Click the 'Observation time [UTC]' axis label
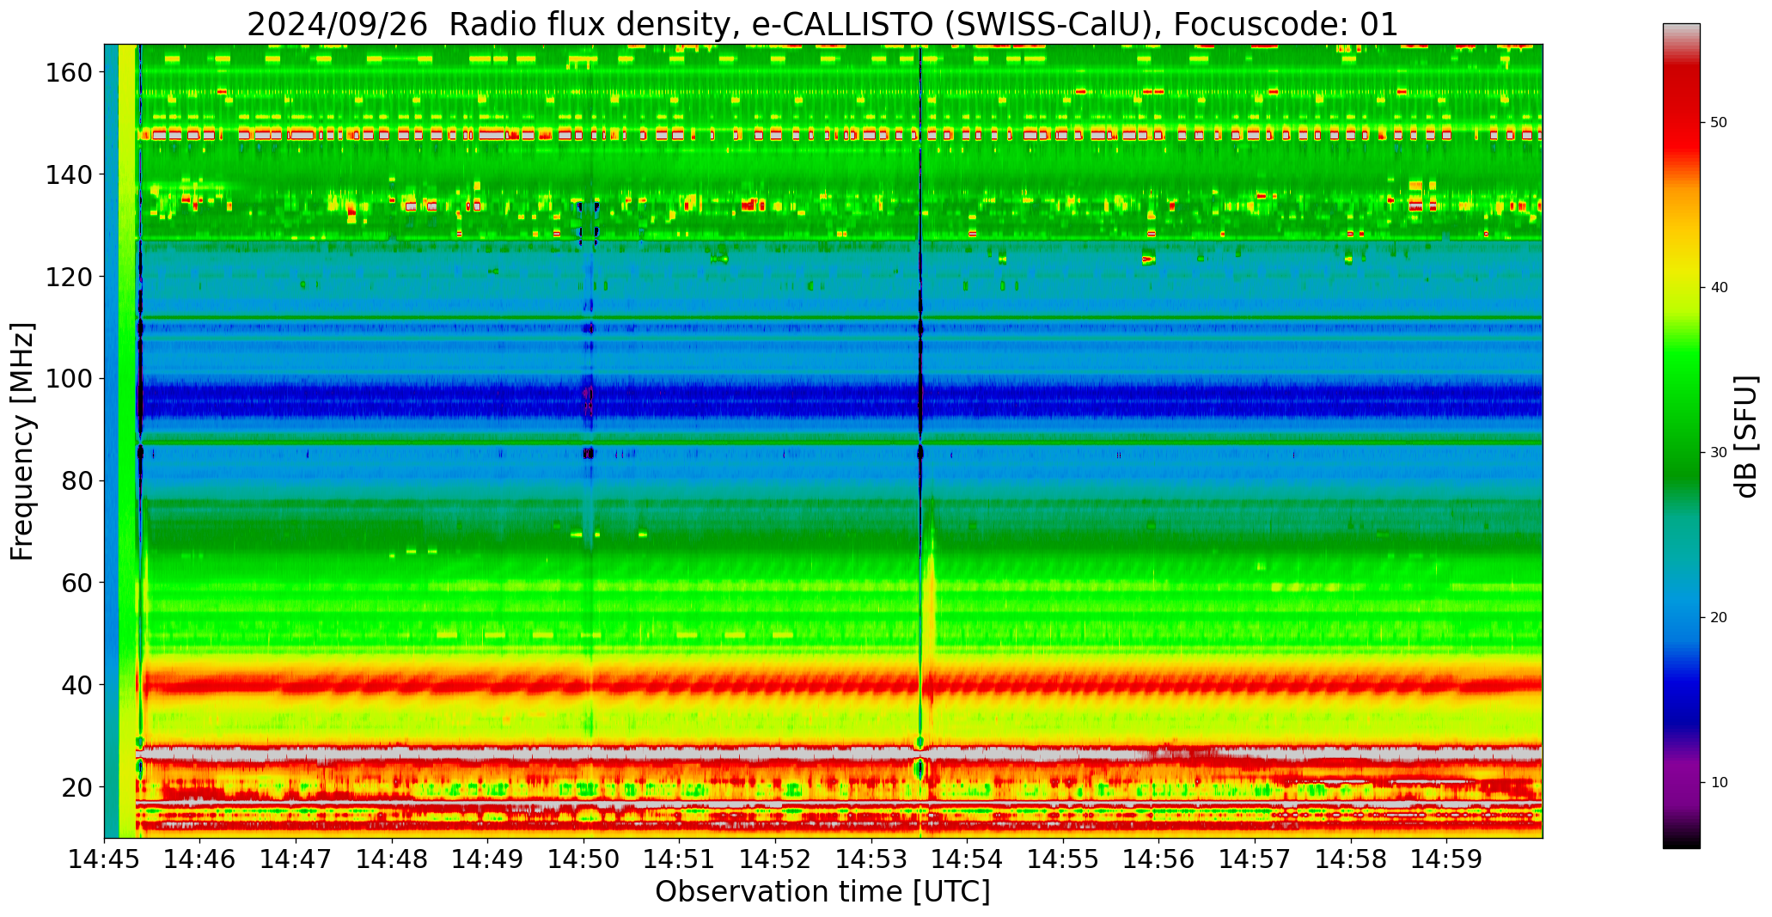 point(822,892)
